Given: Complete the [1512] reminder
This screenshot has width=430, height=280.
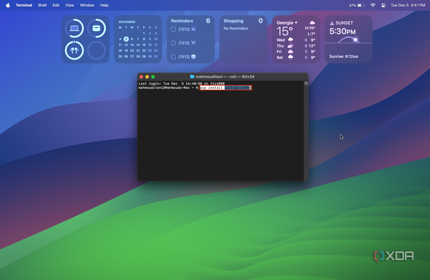Looking at the screenshot, I should (x=174, y=57).
